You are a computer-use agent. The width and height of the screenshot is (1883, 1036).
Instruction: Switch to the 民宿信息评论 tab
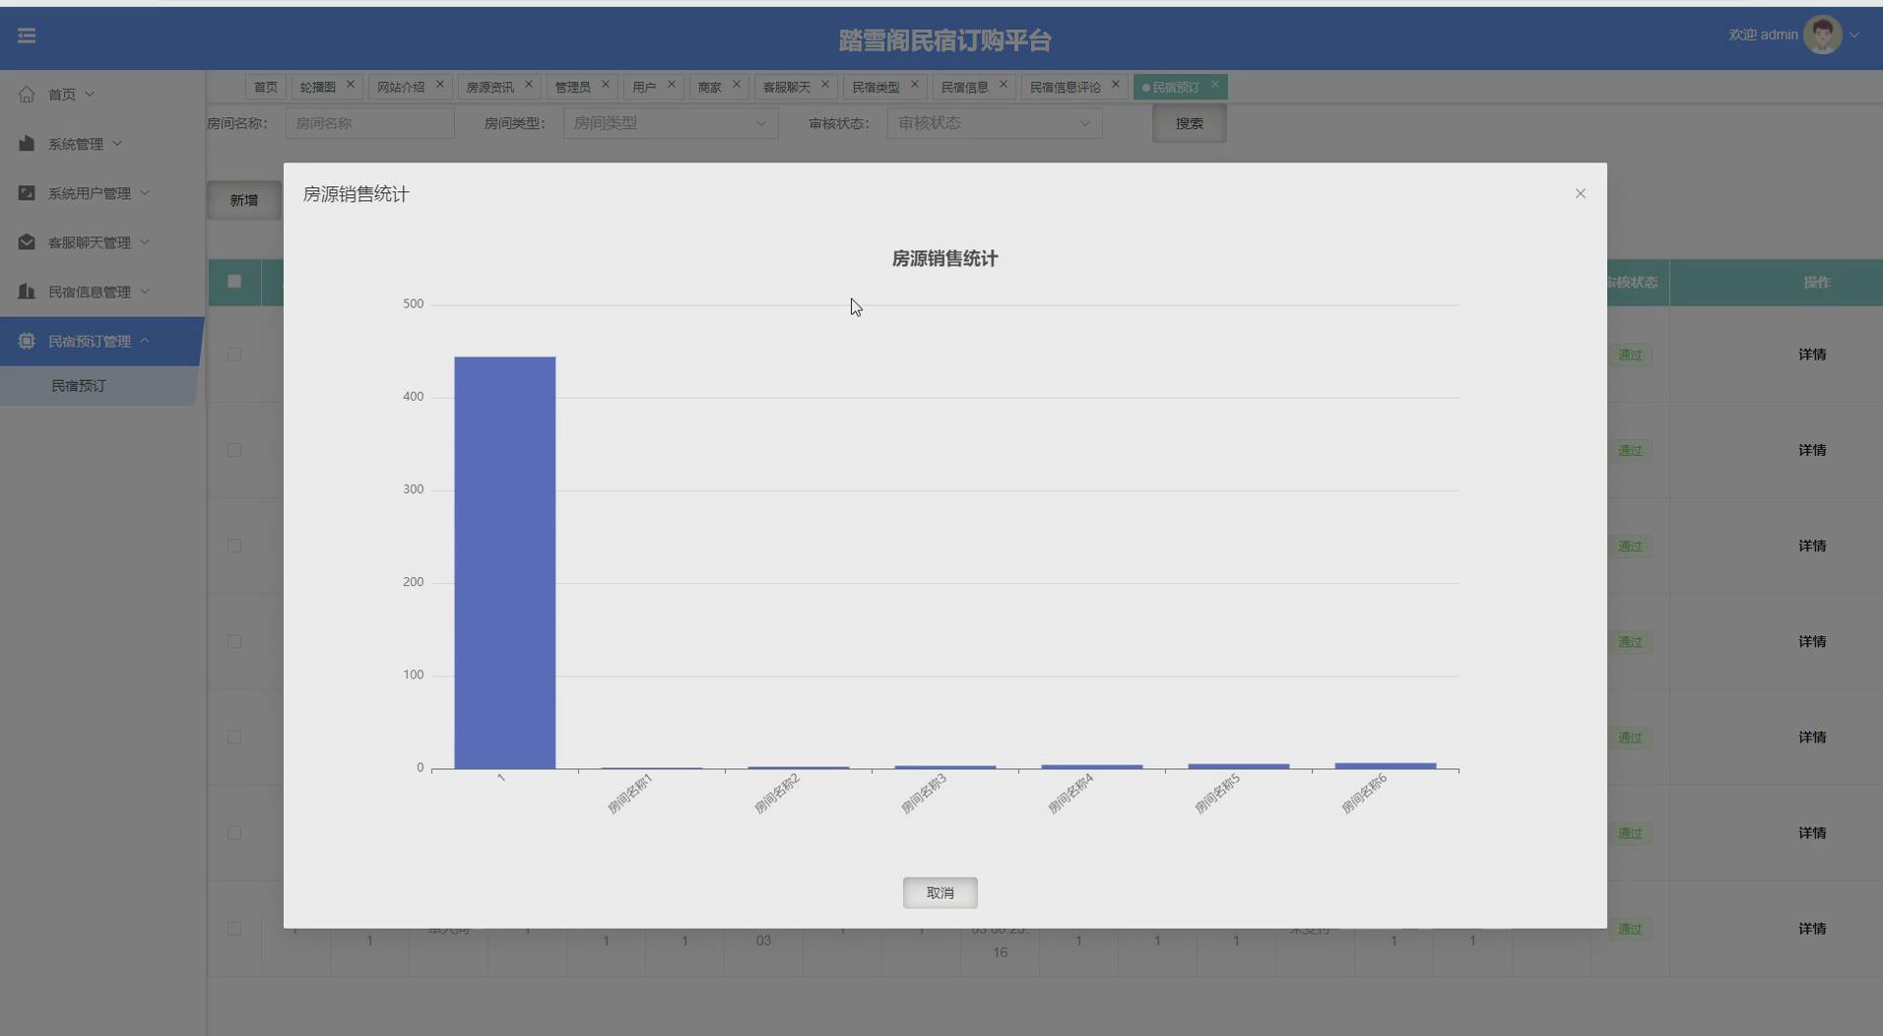pyautogui.click(x=1067, y=87)
